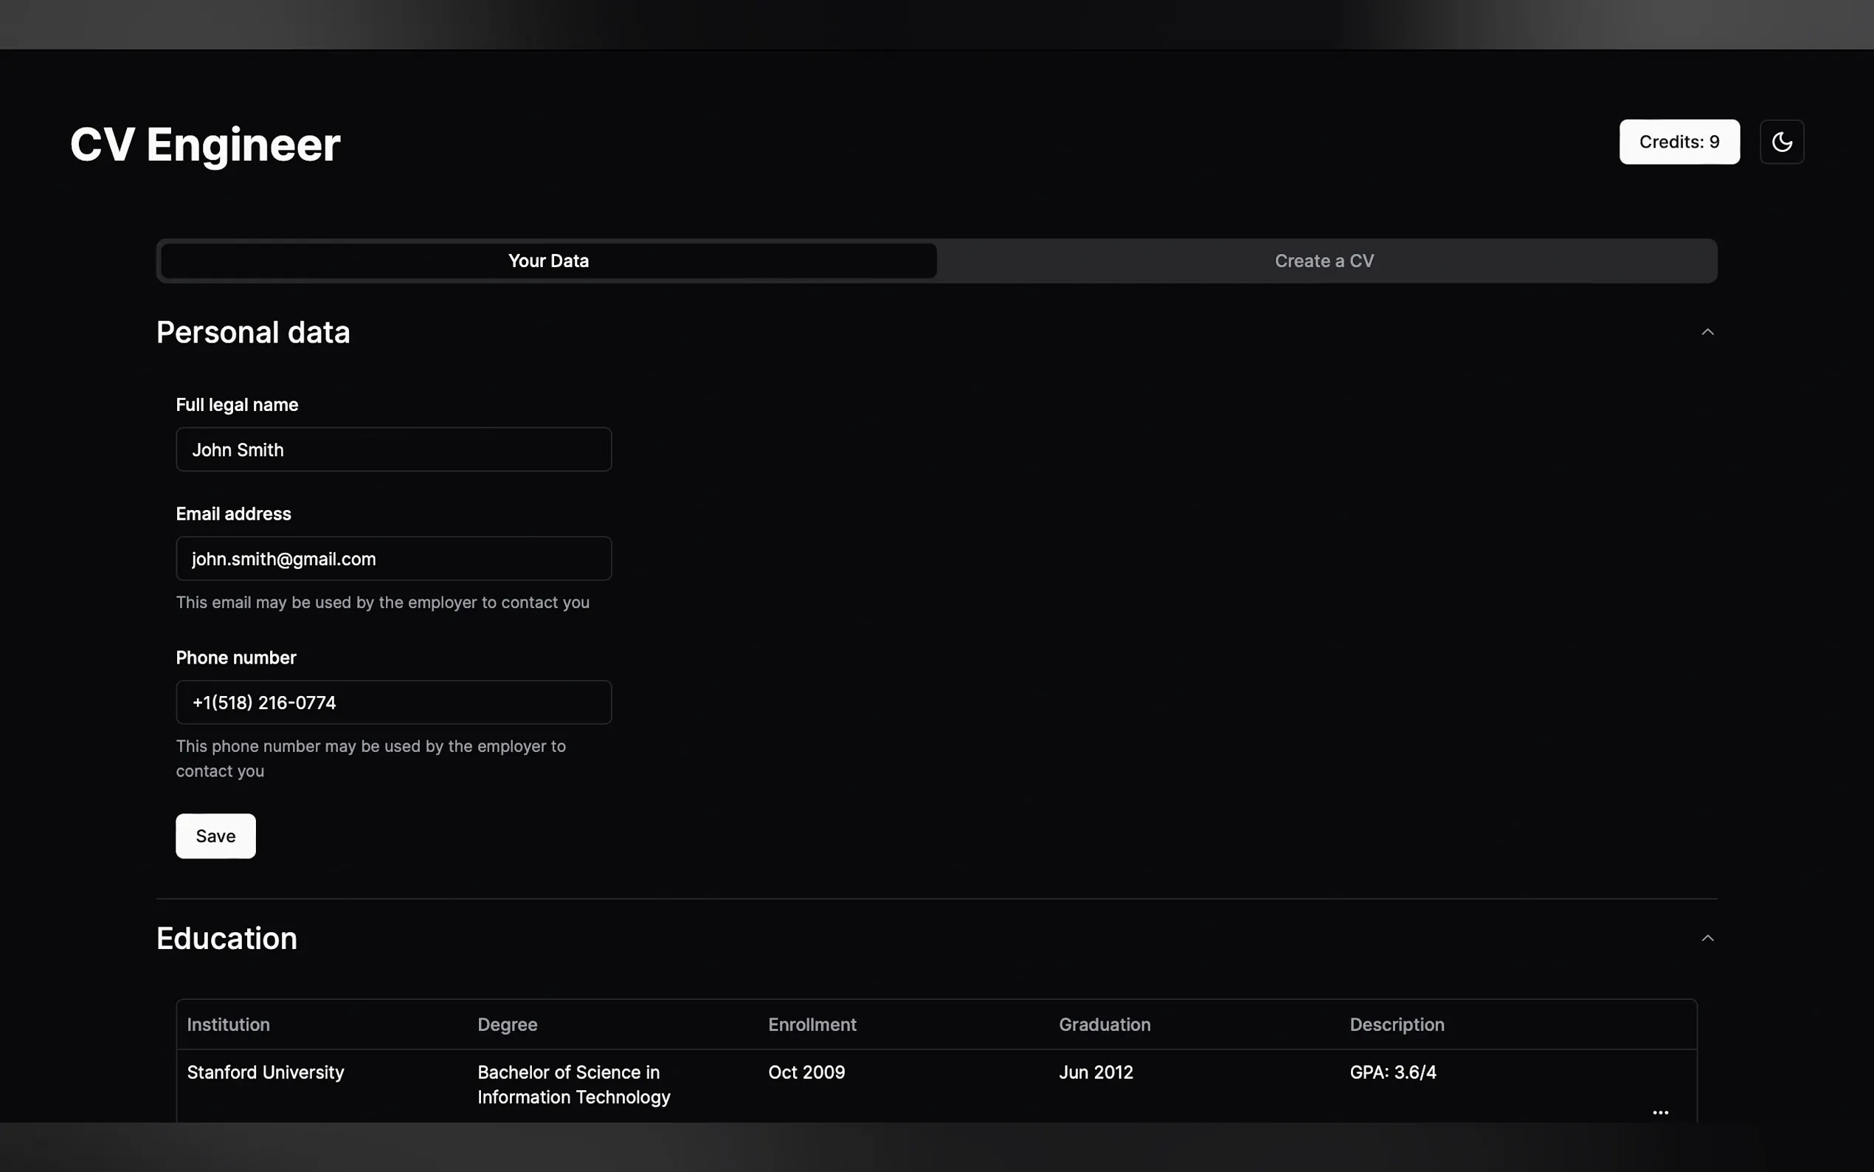Click the Degree column header
Image resolution: width=1874 pixels, height=1172 pixels.
508,1024
